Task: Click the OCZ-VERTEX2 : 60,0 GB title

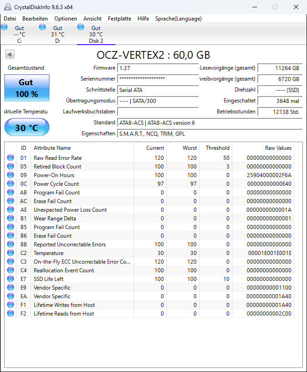Action: 153,55
